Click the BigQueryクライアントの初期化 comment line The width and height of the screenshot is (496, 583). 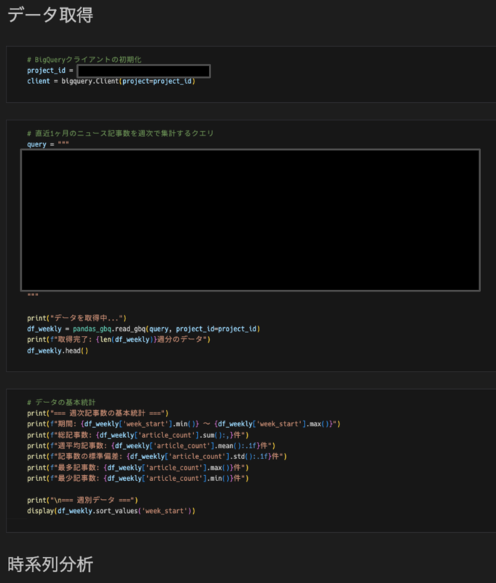pyautogui.click(x=84, y=60)
